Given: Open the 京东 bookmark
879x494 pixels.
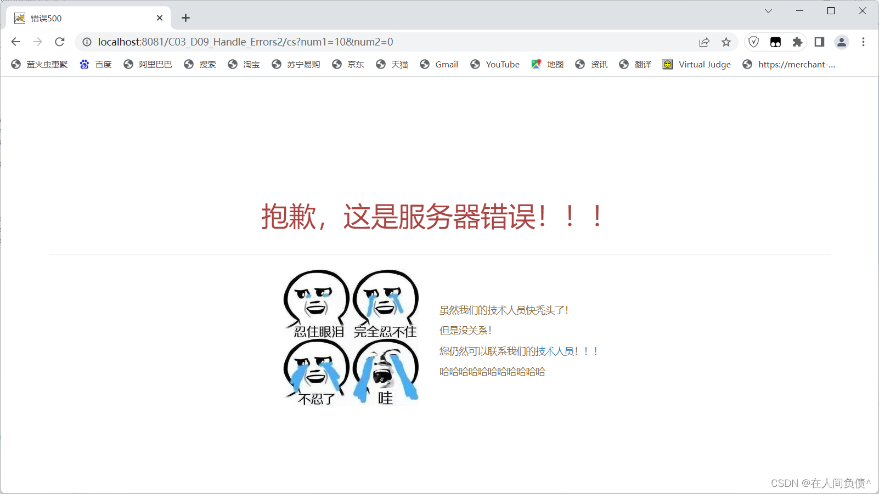Looking at the screenshot, I should pyautogui.click(x=348, y=65).
